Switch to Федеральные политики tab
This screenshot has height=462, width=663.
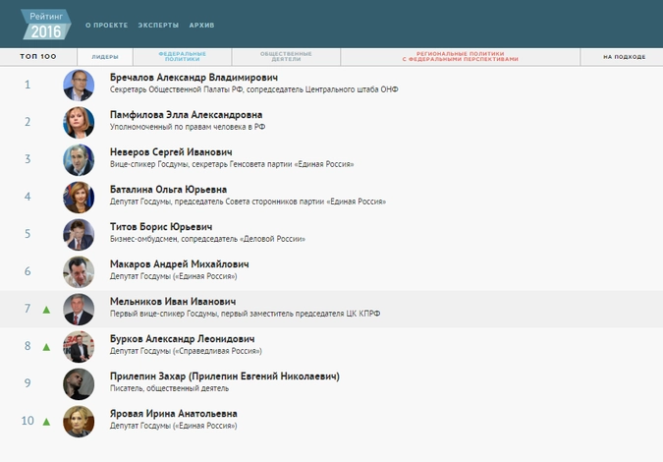183,57
